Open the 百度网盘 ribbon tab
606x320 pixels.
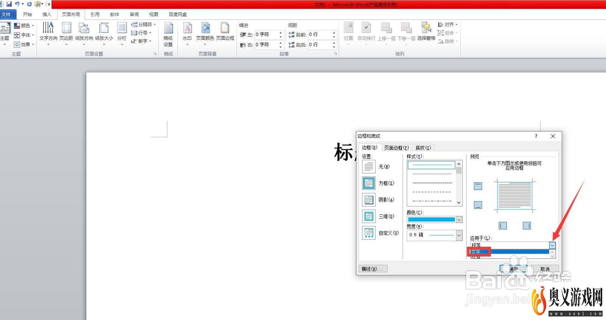(x=178, y=14)
